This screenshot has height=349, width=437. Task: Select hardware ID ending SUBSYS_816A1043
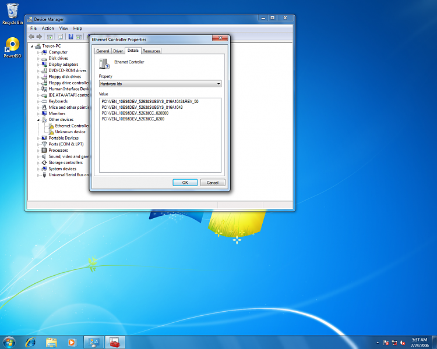(142, 108)
